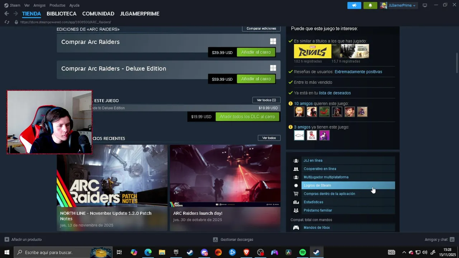Open Amigos y chat panel
The width and height of the screenshot is (459, 258).
[x=440, y=239]
